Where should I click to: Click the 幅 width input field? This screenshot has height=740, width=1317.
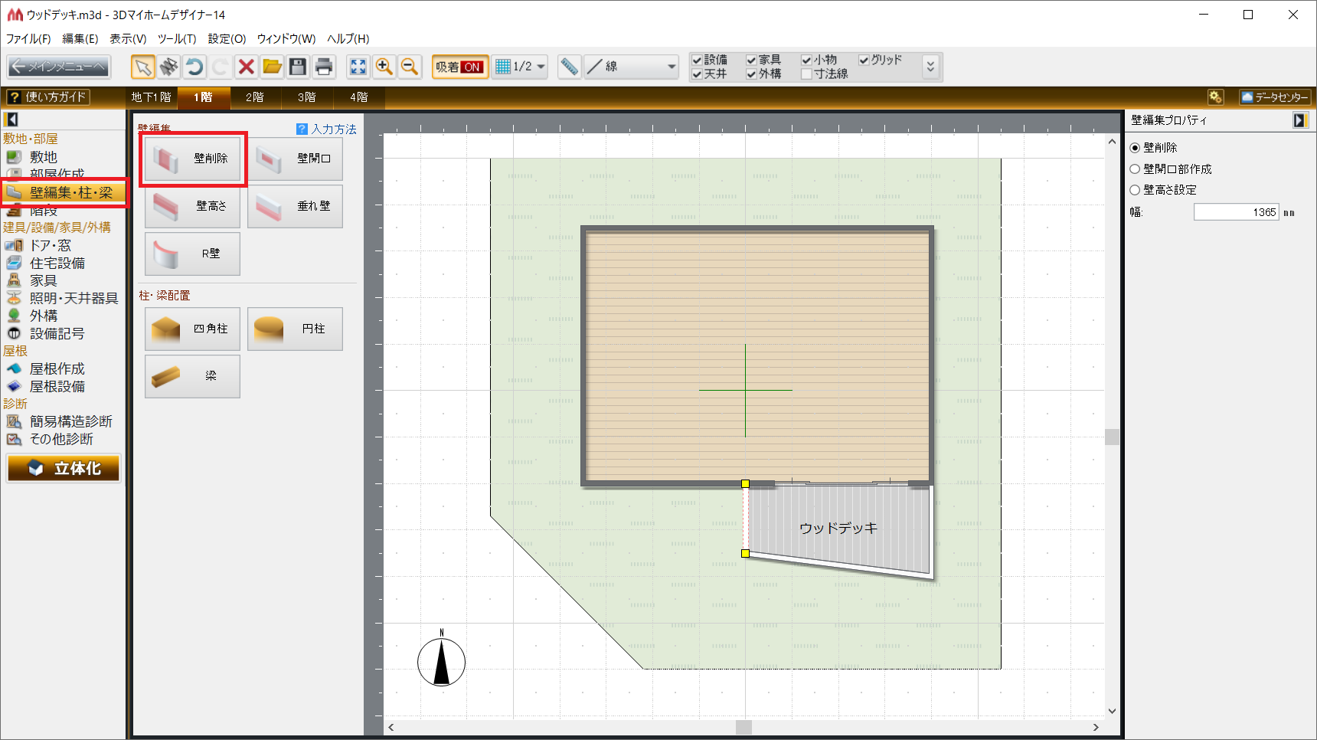pos(1236,212)
